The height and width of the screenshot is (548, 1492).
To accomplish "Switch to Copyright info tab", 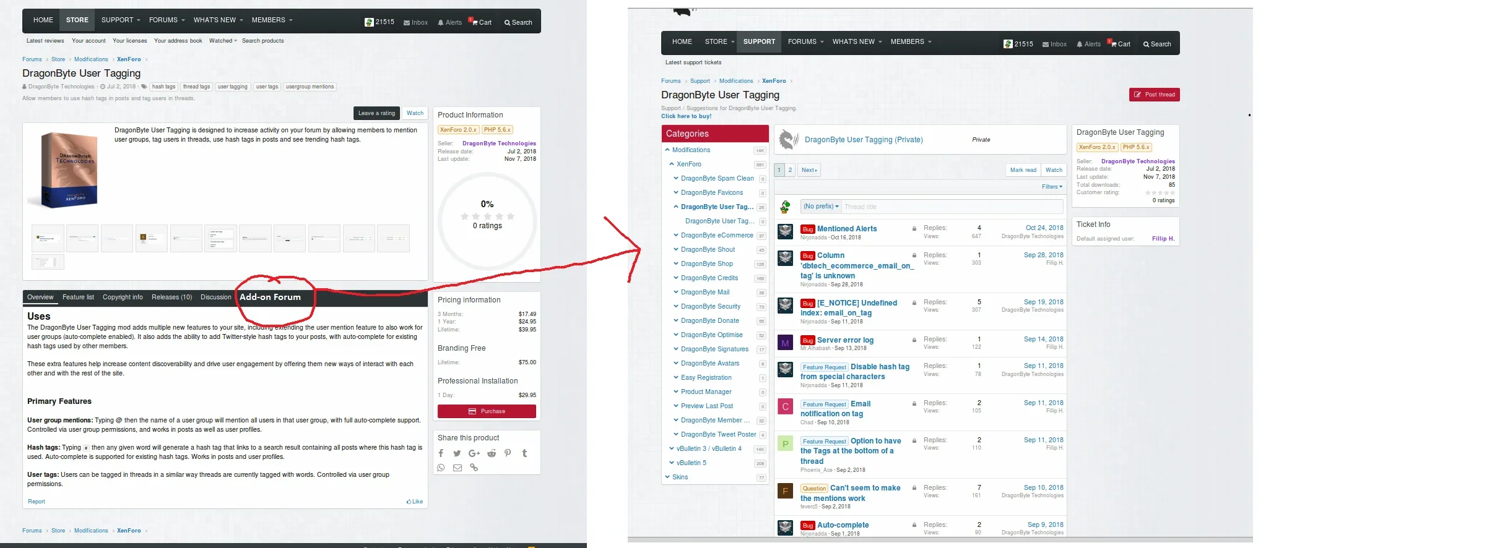I will (123, 298).
